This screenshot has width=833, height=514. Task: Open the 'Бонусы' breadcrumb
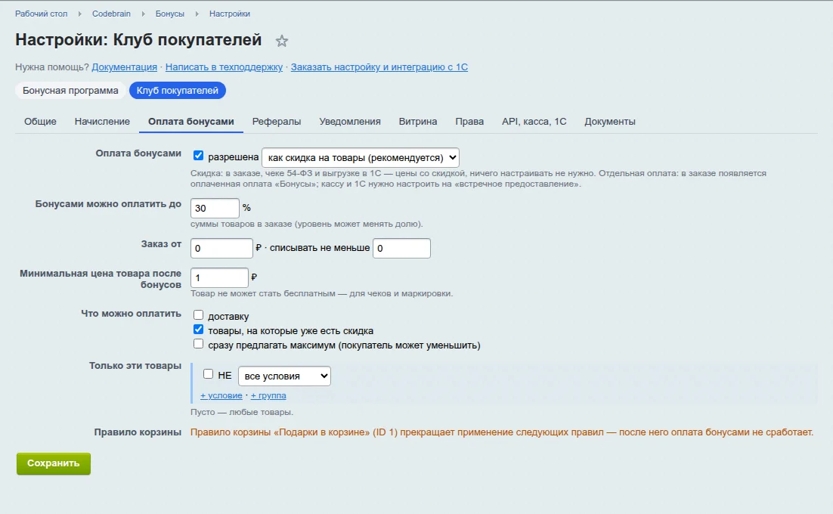click(170, 14)
